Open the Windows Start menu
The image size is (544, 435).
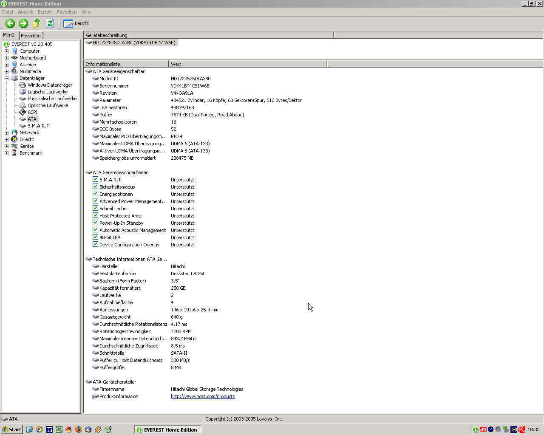coord(11,429)
